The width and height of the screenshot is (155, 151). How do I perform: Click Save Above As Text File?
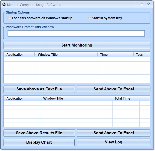39,89
